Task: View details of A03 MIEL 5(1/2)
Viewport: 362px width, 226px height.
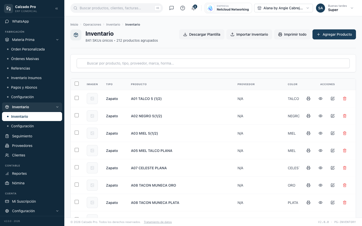Action: [321, 133]
